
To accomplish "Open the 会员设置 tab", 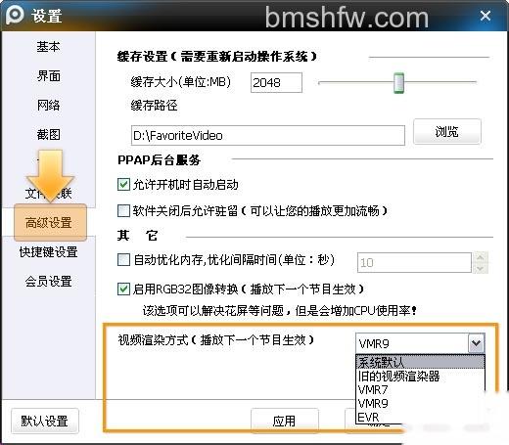I will (48, 282).
